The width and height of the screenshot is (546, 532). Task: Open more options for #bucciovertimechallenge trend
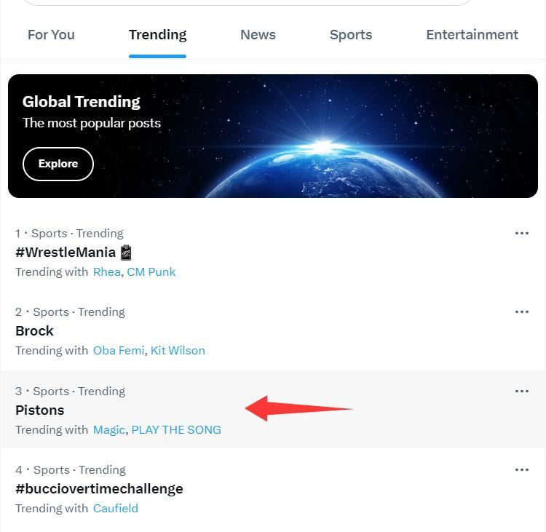(x=521, y=470)
